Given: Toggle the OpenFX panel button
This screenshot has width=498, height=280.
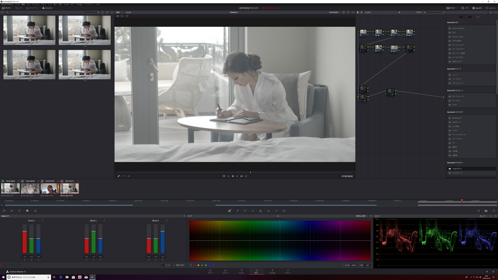Looking at the screenshot, I should pos(477,8).
